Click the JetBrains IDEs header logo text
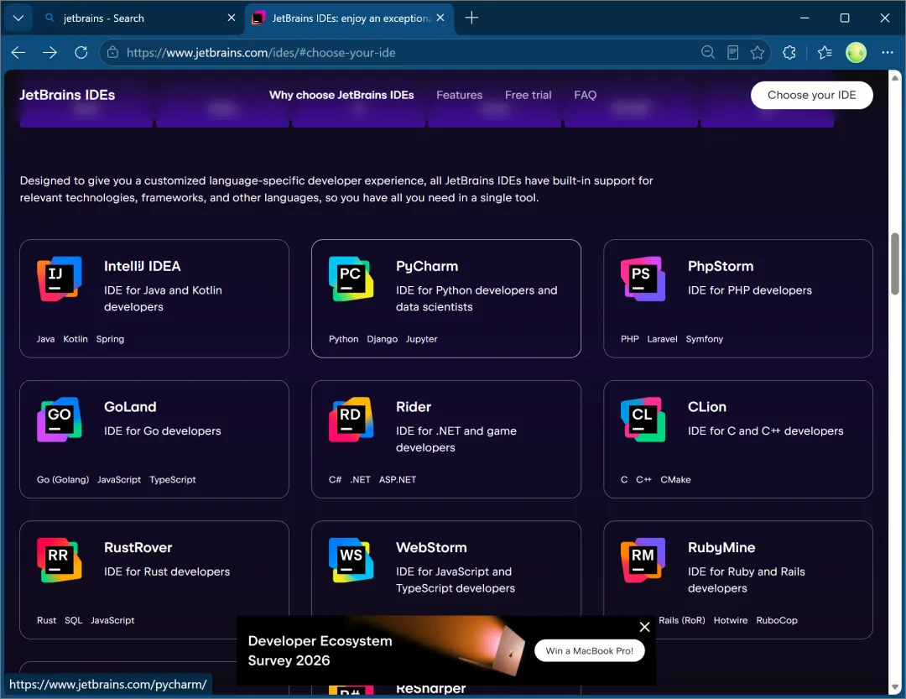This screenshot has width=906, height=699. click(67, 95)
